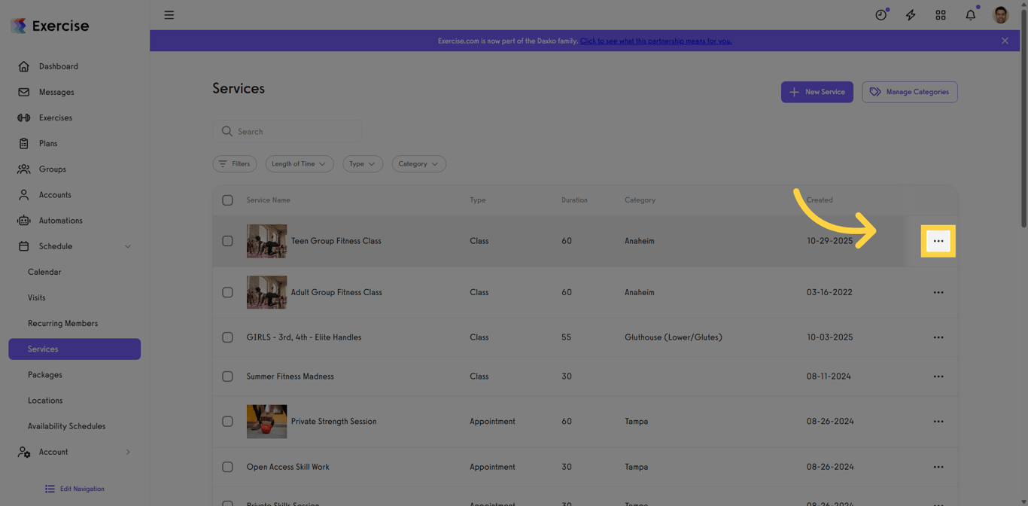
Task: Toggle the select-all checkbox in the table header
Action: click(x=227, y=200)
